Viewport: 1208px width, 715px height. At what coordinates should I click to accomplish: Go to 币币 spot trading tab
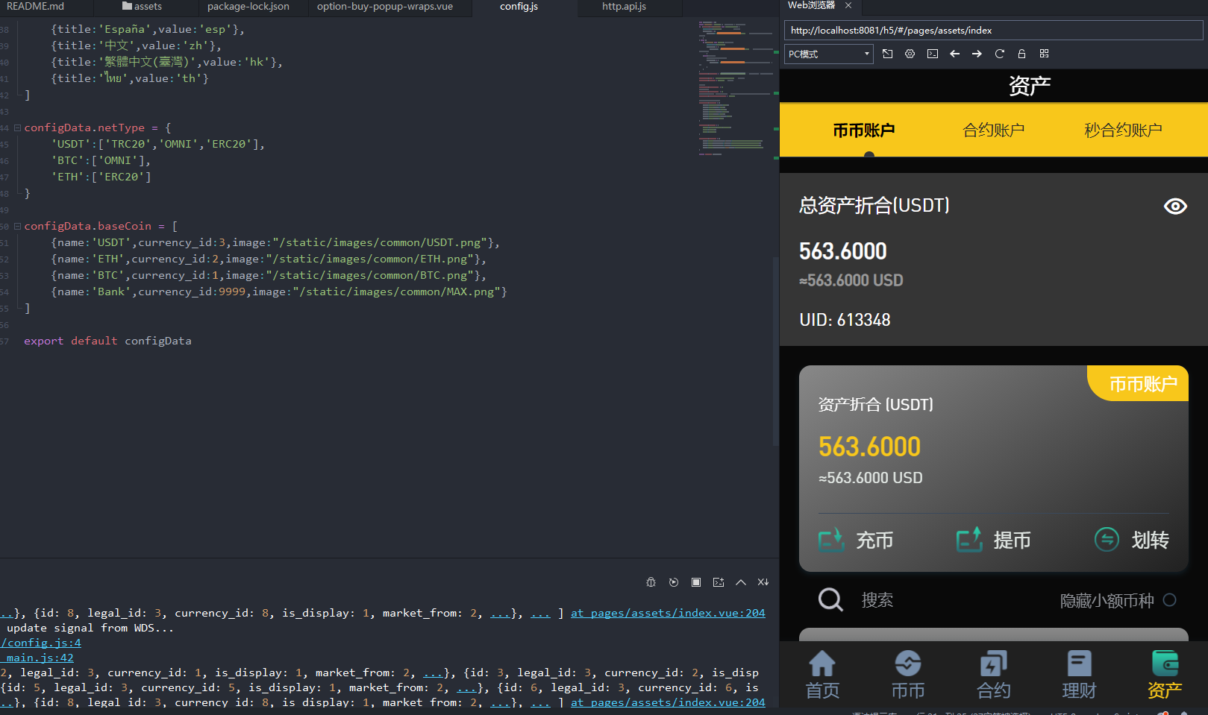[908, 675]
